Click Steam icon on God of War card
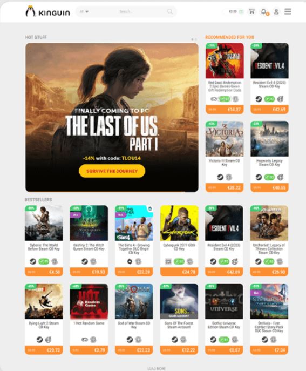 click(130, 340)
